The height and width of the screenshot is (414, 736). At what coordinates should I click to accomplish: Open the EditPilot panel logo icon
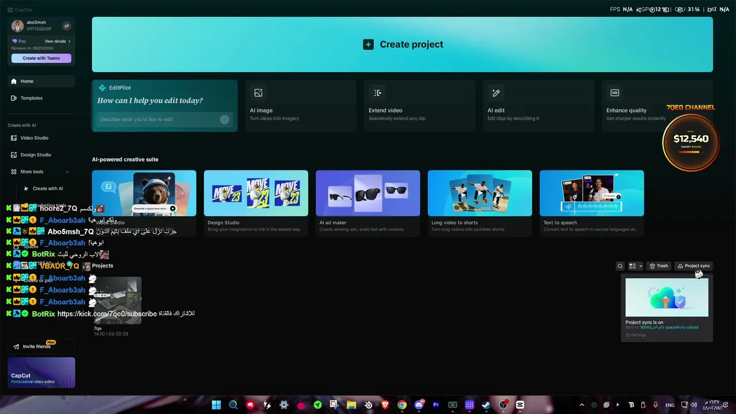pyautogui.click(x=102, y=88)
